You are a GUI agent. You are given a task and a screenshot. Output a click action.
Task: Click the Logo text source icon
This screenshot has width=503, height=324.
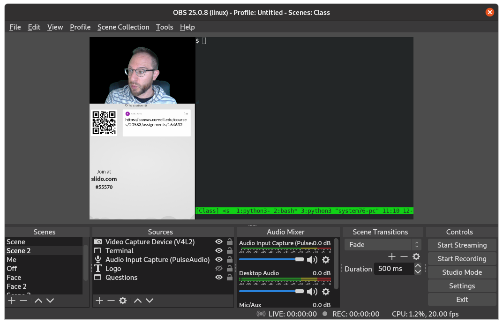click(98, 269)
